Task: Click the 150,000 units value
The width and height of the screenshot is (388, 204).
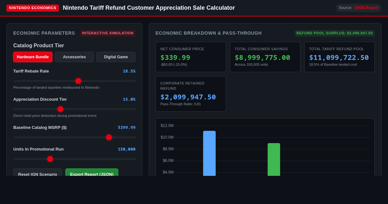Action: click(x=127, y=149)
